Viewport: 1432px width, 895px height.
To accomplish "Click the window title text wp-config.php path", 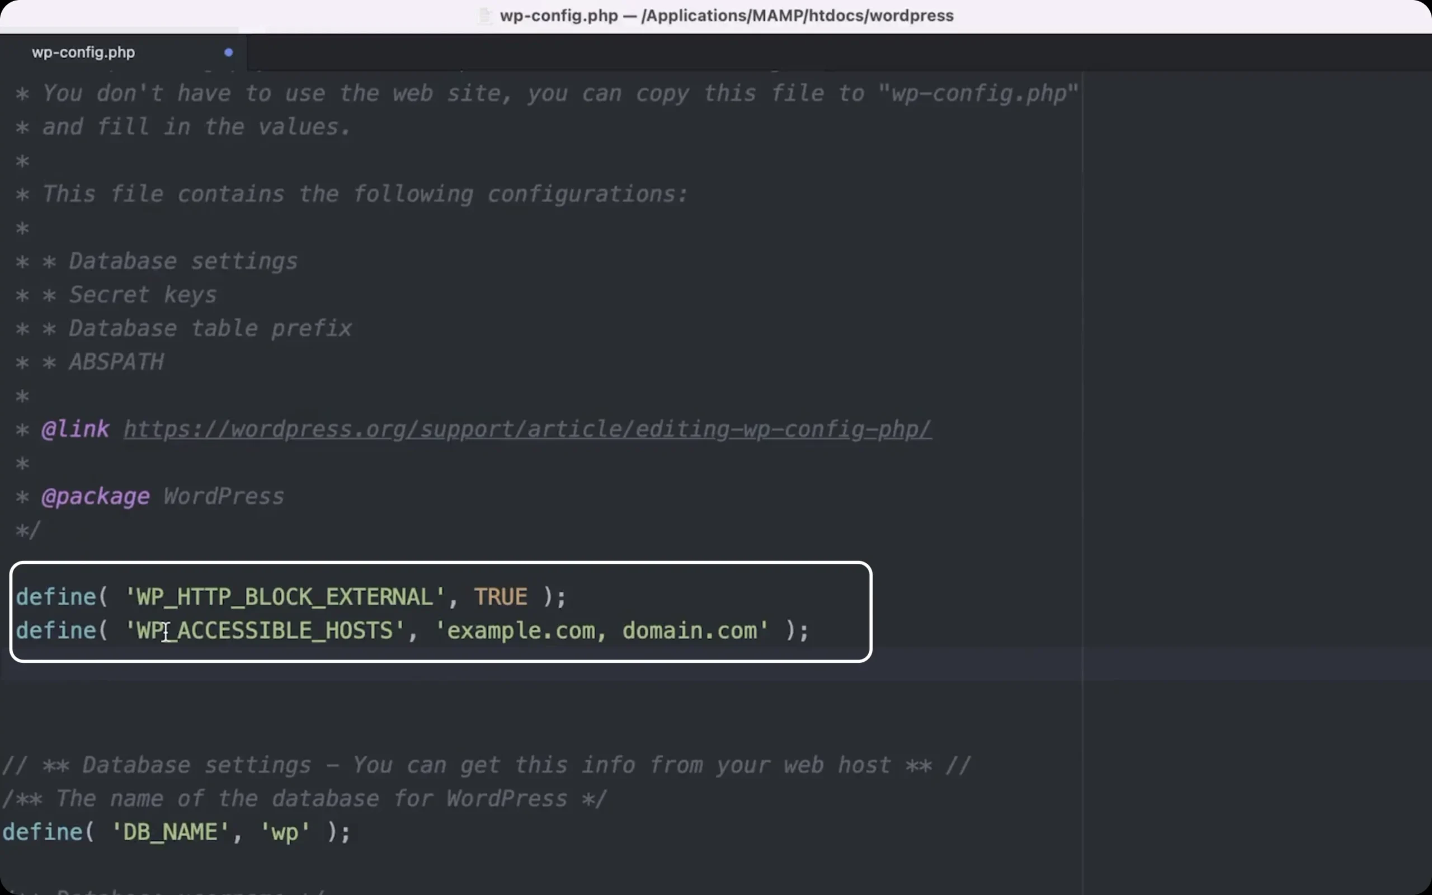I will tap(727, 16).
